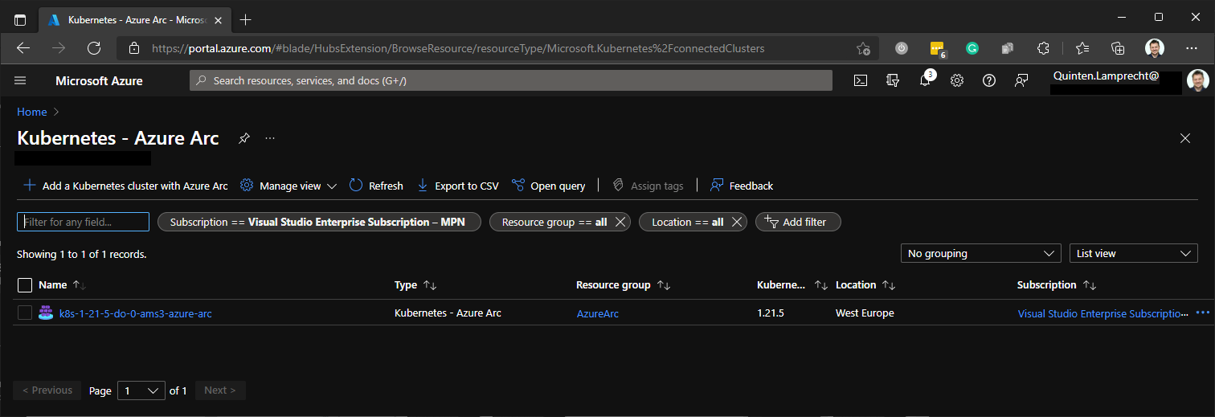Reload the page with the browser refresh icon
1215x417 pixels.
click(94, 48)
